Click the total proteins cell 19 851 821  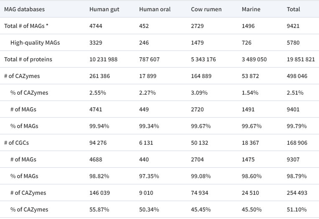coord(301,59)
